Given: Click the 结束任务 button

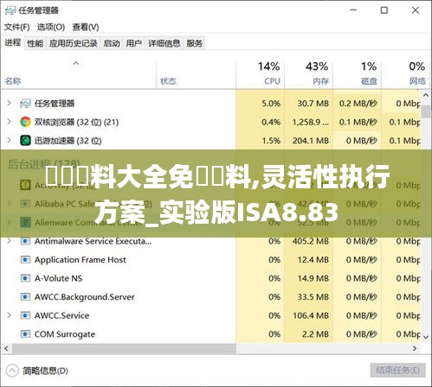Looking at the screenshot, I should [x=397, y=371].
